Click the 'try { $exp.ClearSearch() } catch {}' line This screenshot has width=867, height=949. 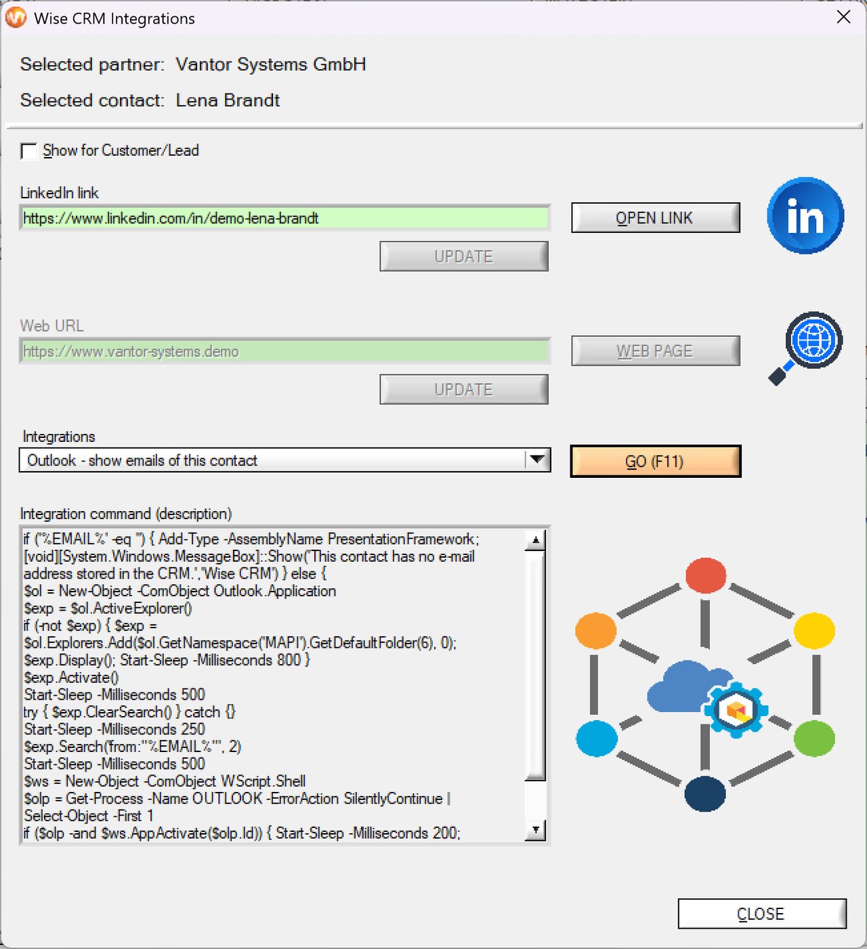pos(129,712)
